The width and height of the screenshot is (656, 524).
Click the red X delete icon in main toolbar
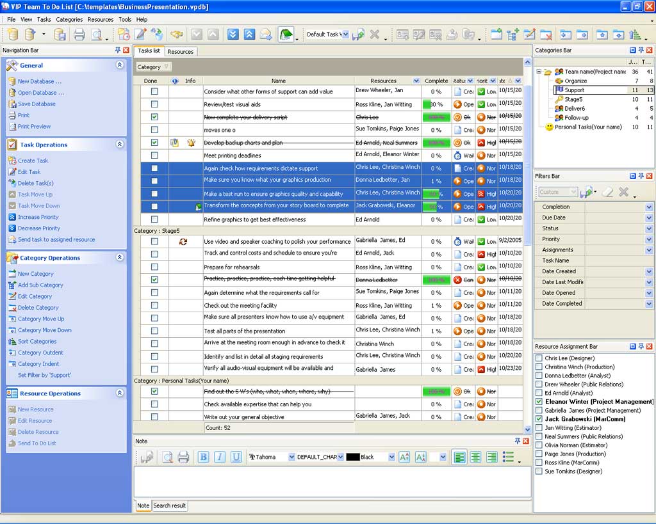coord(375,35)
